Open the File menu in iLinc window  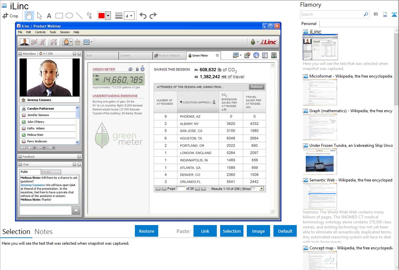pyautogui.click(x=20, y=32)
